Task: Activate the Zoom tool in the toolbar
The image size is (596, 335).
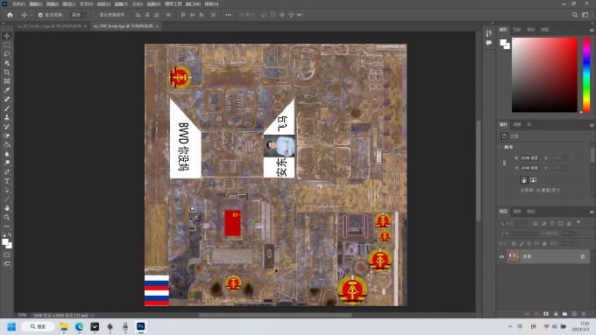Action: pyautogui.click(x=7, y=218)
